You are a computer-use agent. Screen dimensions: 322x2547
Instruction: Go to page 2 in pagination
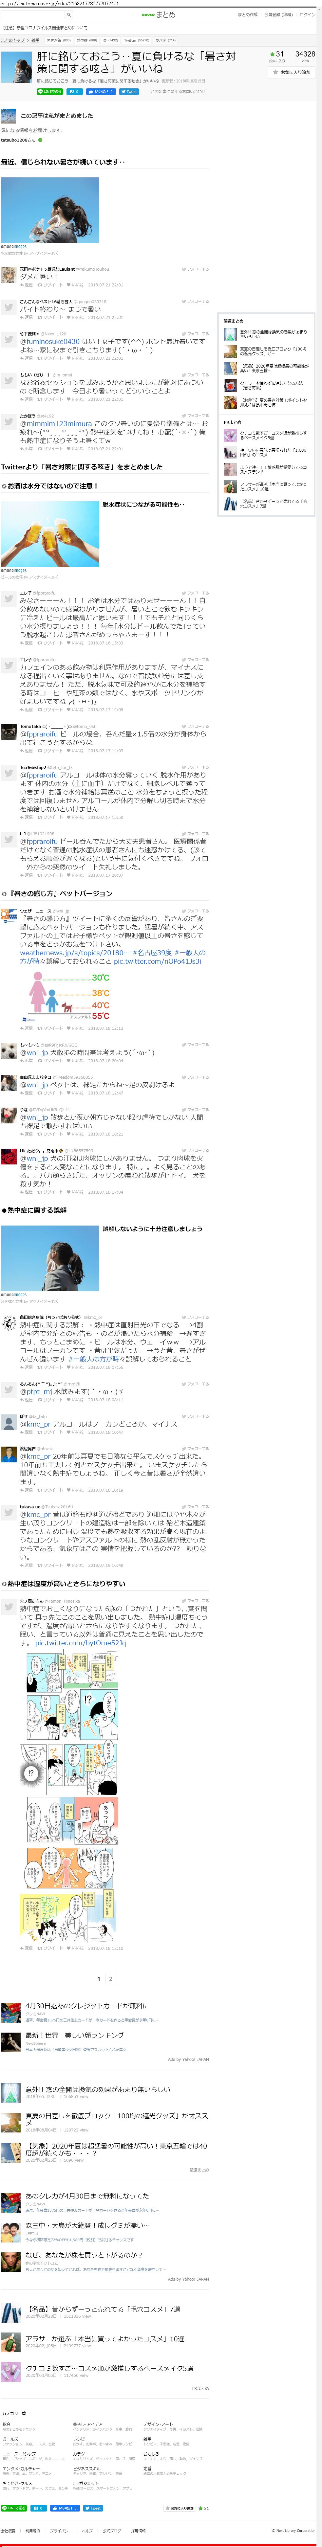click(x=110, y=1978)
